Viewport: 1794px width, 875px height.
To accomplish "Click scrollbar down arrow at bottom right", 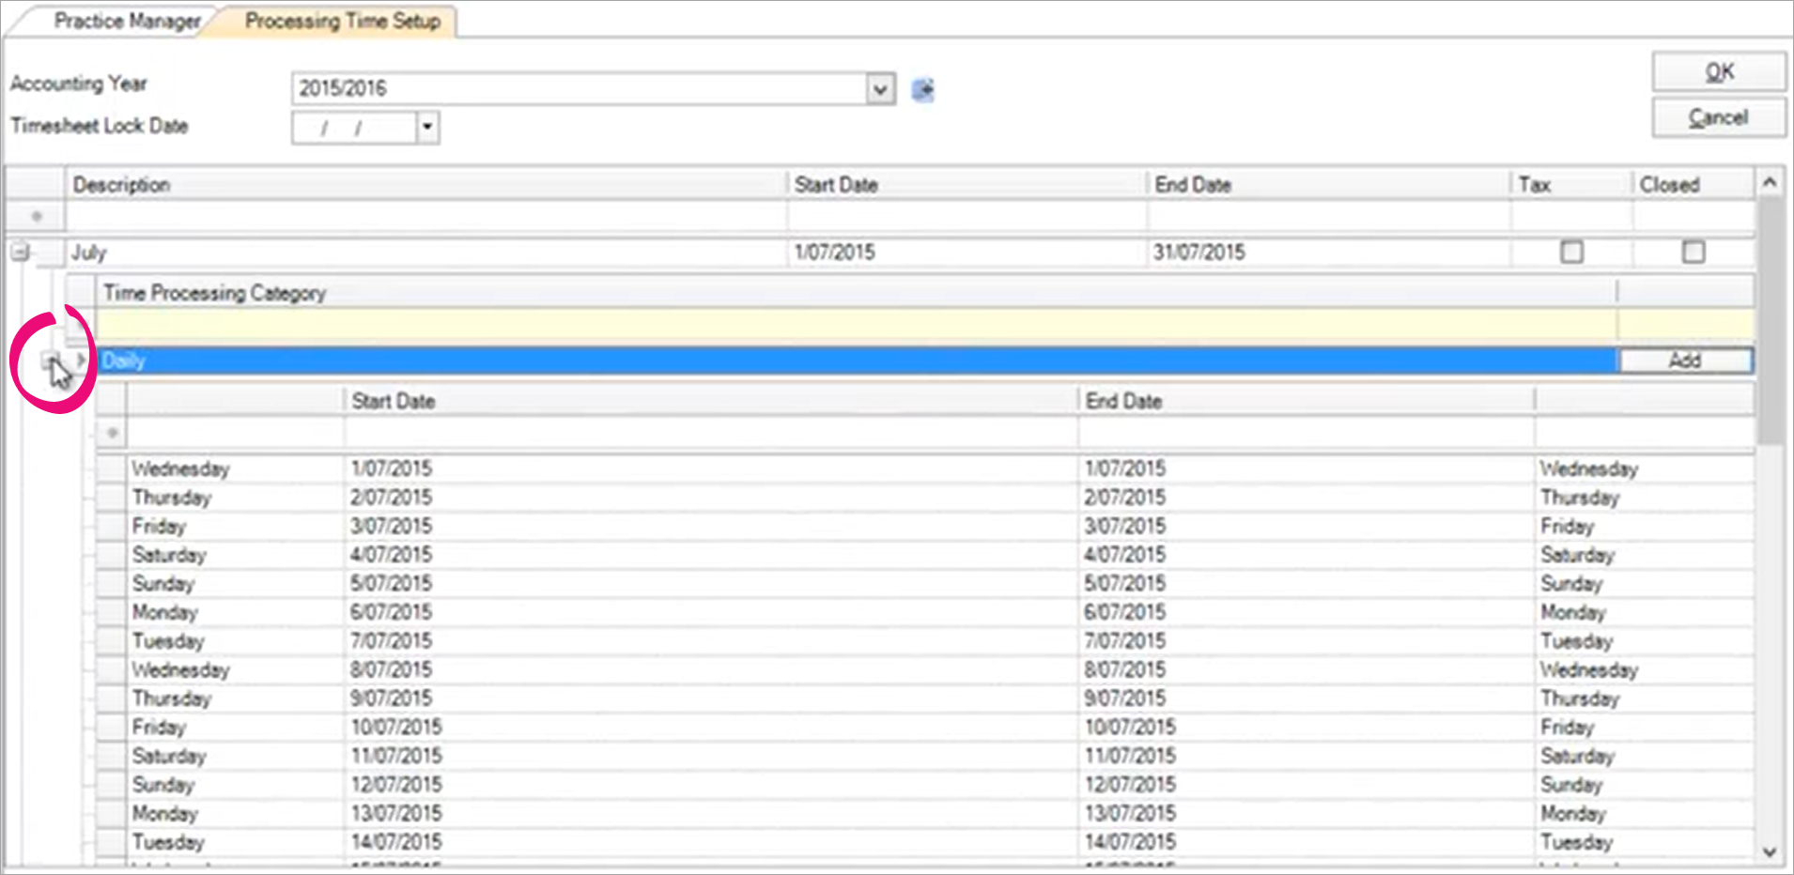I will [1770, 852].
